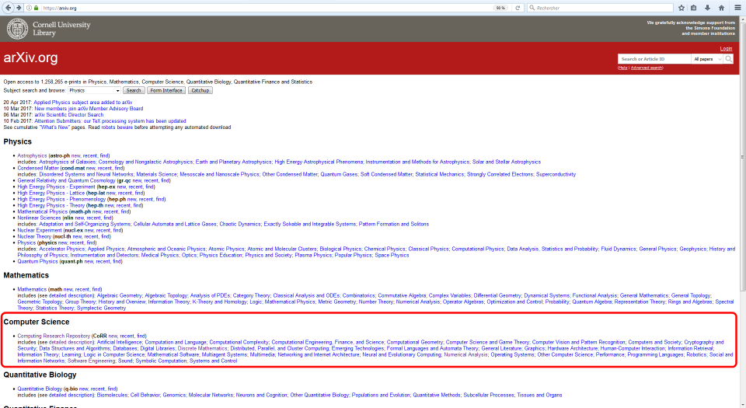The image size is (746, 408).
Task: Open the robots beware link
Action: 117,127
